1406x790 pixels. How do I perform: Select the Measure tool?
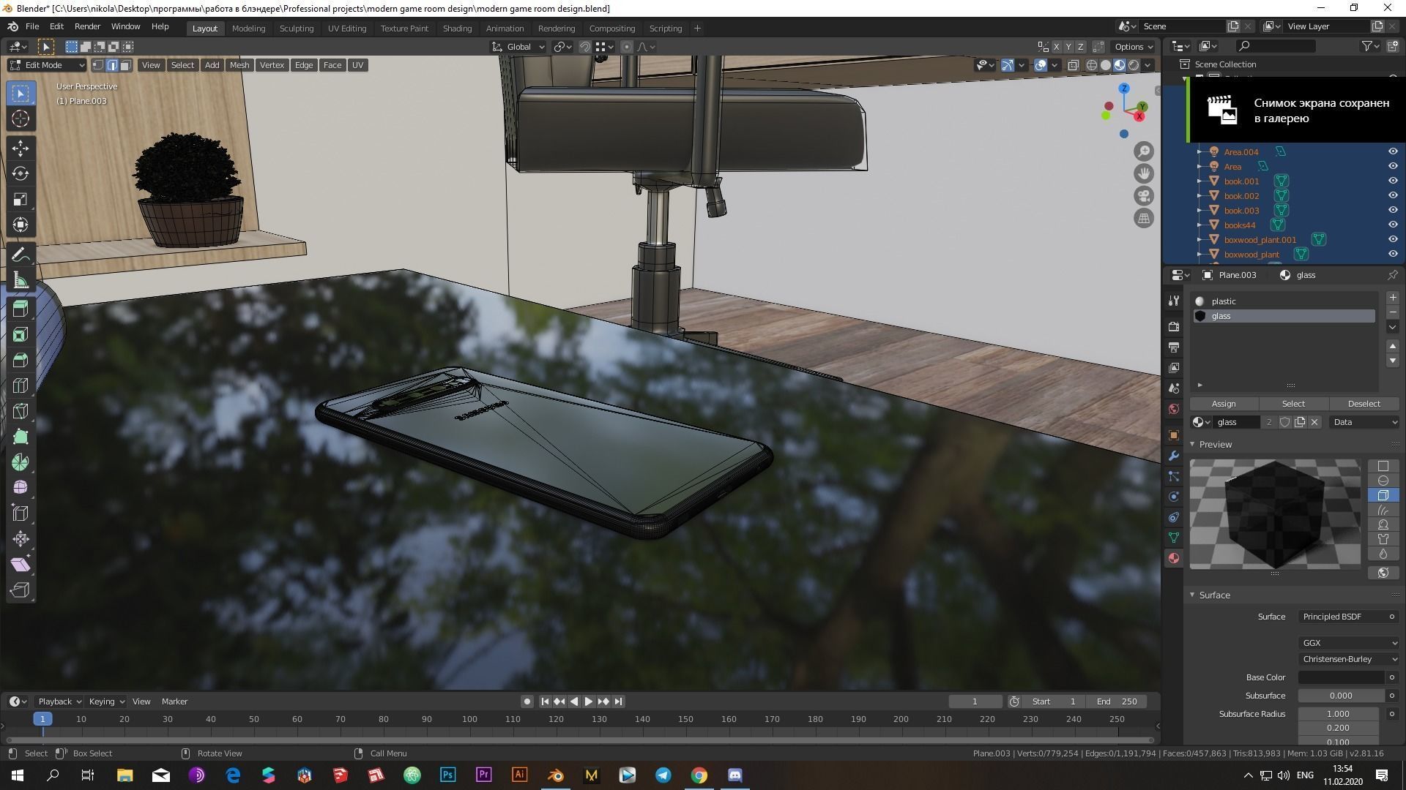tap(21, 280)
